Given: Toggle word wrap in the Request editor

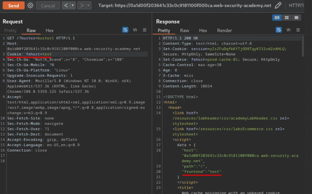Looking at the screenshot, I should point(125,30).
